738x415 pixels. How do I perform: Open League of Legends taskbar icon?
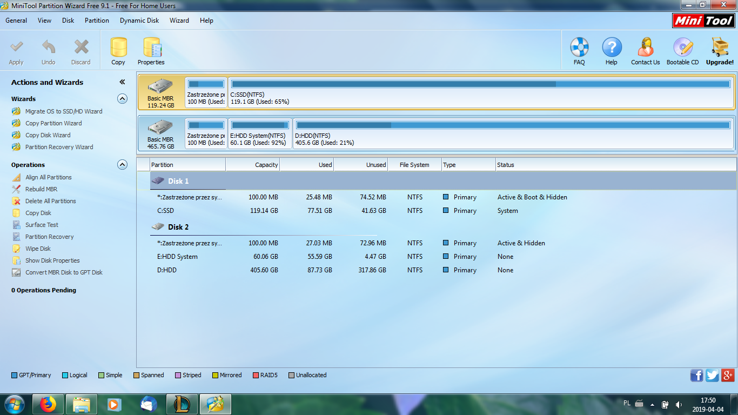182,404
